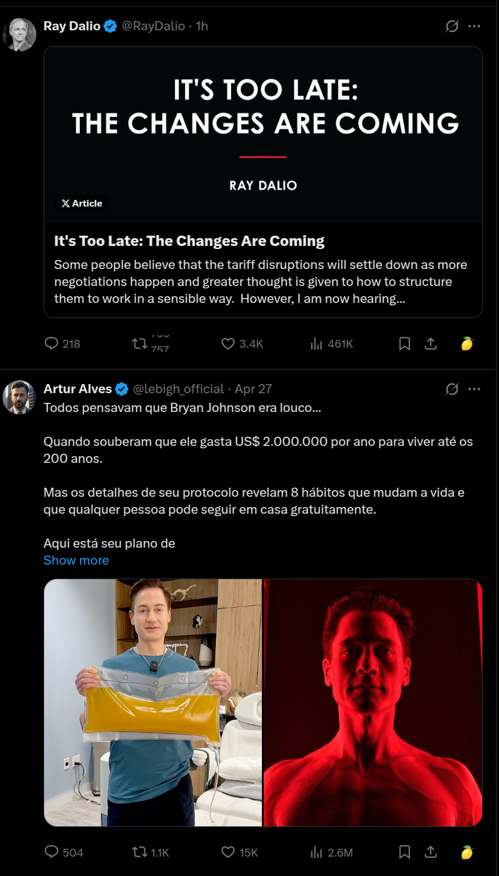Screen dimensions: 499x876
Task: Bookmark Ray Dalio's post
Action: pyautogui.click(x=405, y=343)
